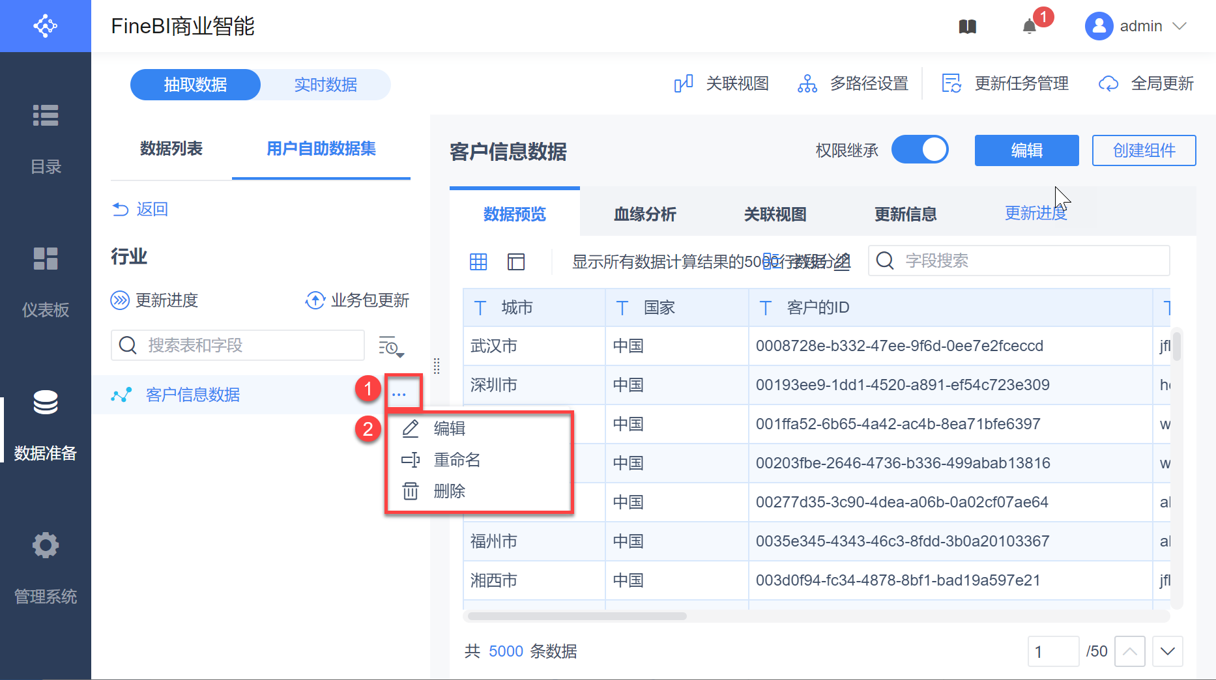Select the 客户信息数据 dataset in the list

[193, 395]
